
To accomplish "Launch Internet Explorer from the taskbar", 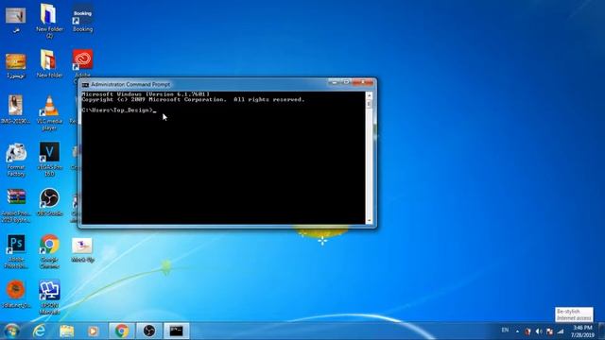I will (x=39, y=331).
